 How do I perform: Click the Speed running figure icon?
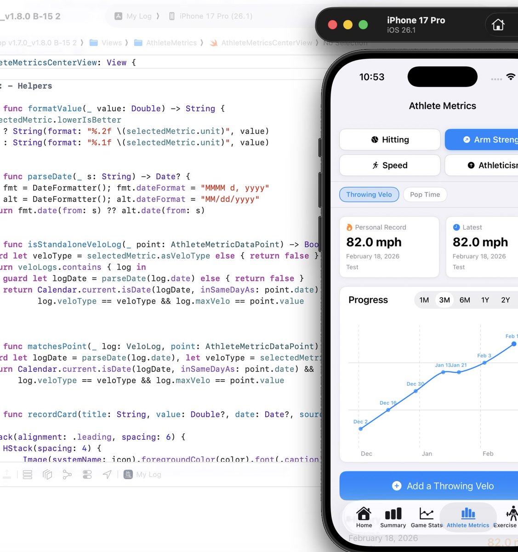(x=376, y=165)
